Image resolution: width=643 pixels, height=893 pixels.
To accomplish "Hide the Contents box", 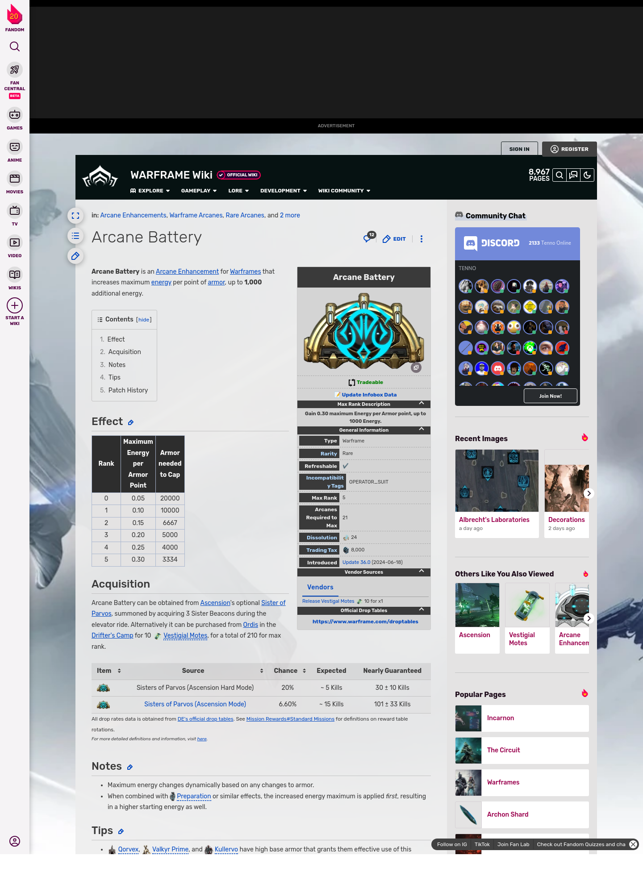I will point(144,320).
